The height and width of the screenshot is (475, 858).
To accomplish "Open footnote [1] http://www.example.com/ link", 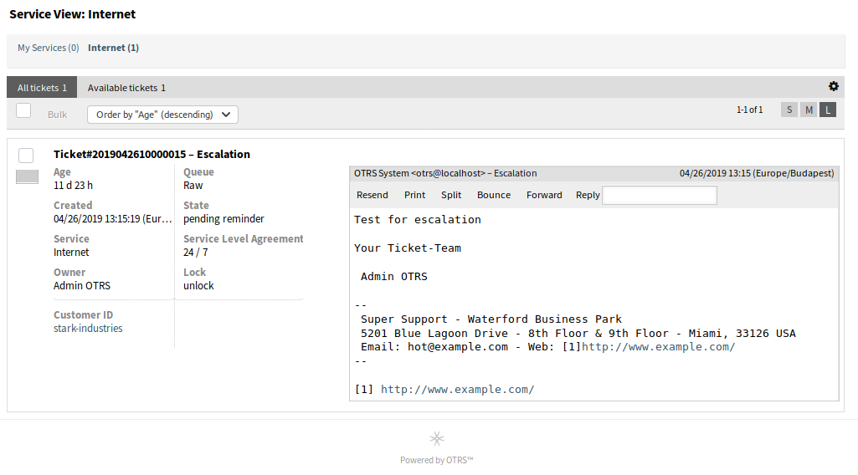I will pos(457,389).
